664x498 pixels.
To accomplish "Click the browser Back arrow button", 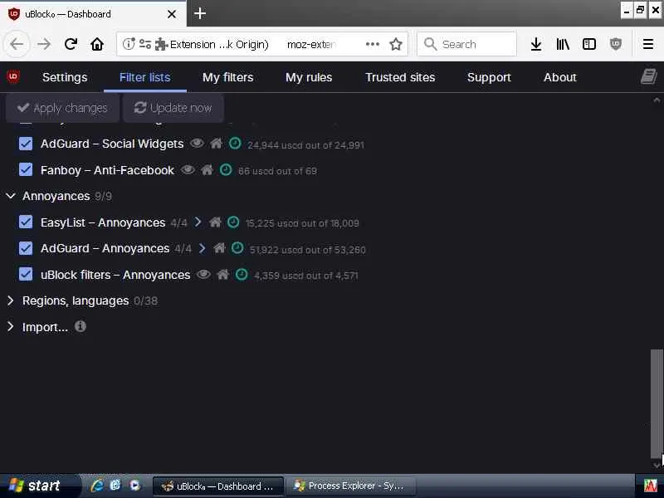I will click(x=17, y=44).
